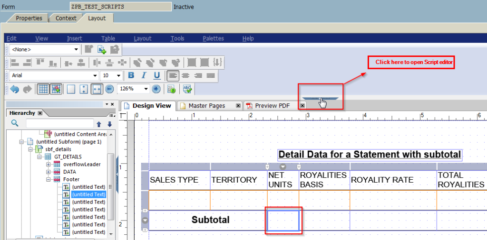Send selected object to back

[150, 63]
